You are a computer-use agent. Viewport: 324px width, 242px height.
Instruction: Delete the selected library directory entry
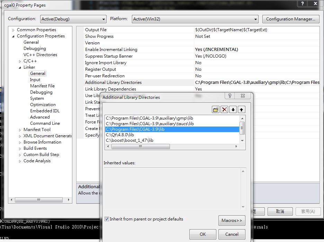point(224,110)
